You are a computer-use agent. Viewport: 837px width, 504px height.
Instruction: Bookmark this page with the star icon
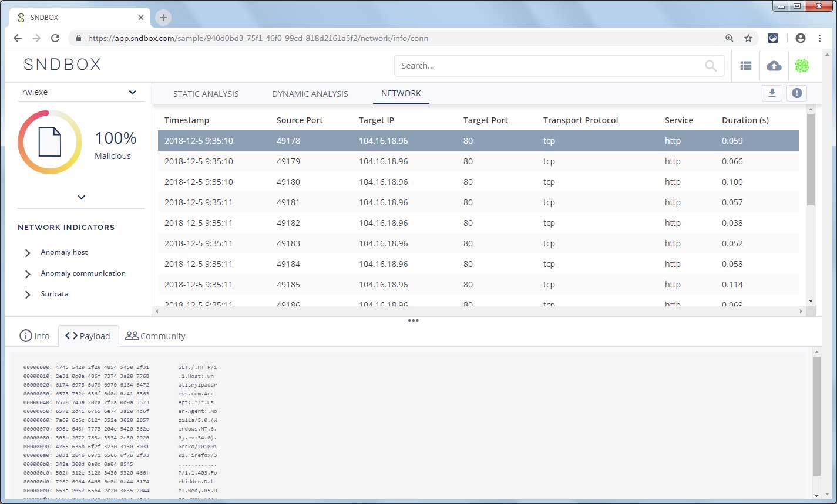tap(748, 38)
